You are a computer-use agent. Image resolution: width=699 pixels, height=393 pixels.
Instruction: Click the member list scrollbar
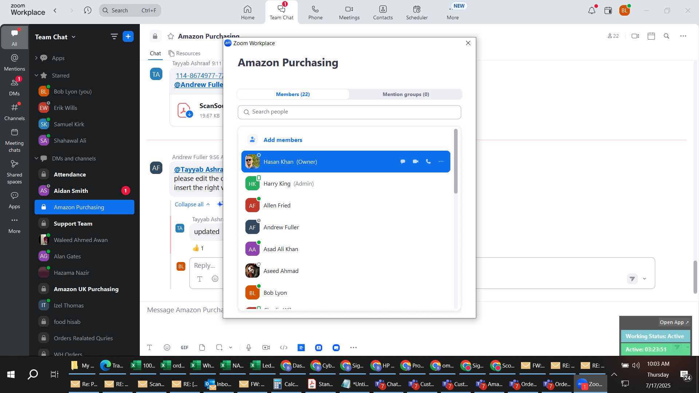[456, 161]
